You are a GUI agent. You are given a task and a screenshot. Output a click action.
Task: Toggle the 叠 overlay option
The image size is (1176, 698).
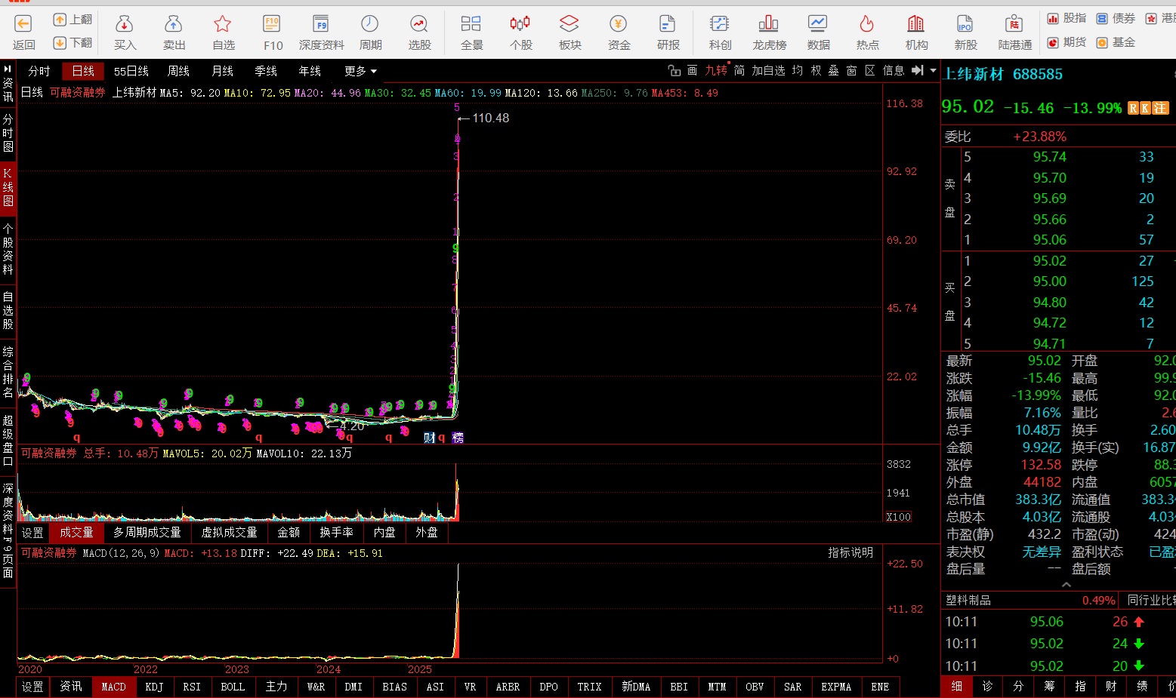pos(834,70)
